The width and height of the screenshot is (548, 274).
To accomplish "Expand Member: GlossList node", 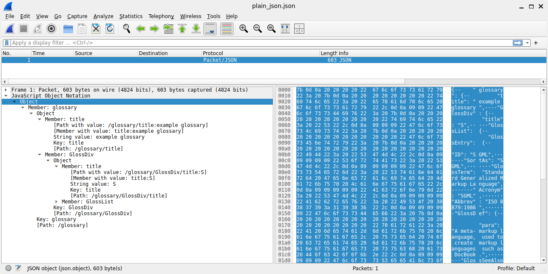I will [x=56, y=202].
